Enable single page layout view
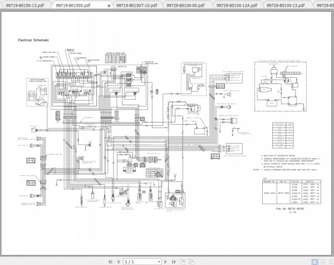This screenshot has height=265, width=334. point(315,262)
